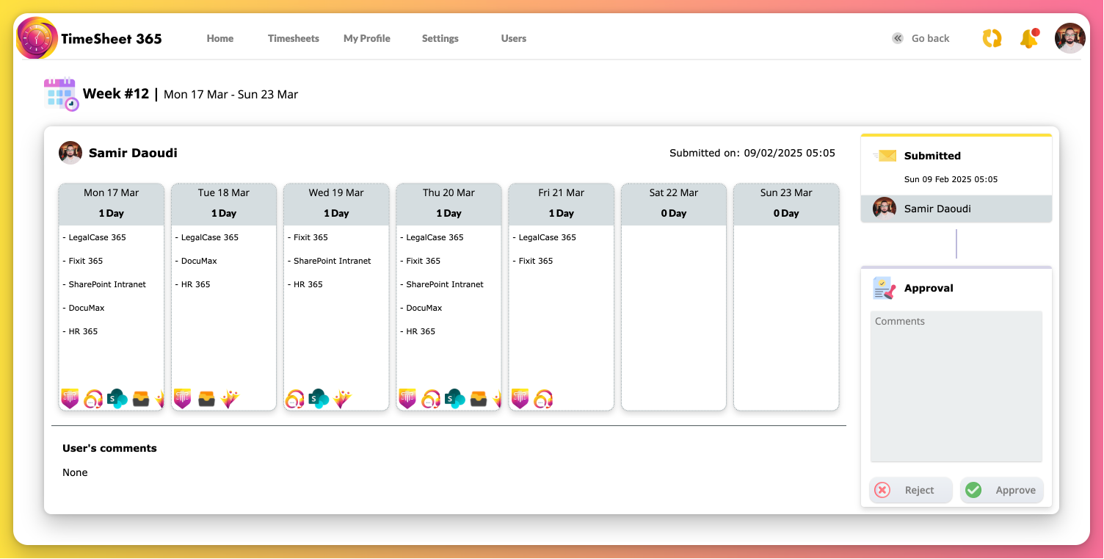Click Tuesday's HR 365 entry
1104x559 pixels.
[193, 284]
